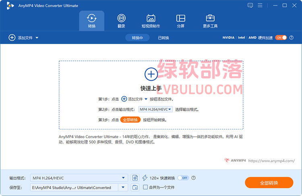302x196 pixels.
Task: Open the anymp4.com website link
Action: click(x=271, y=161)
